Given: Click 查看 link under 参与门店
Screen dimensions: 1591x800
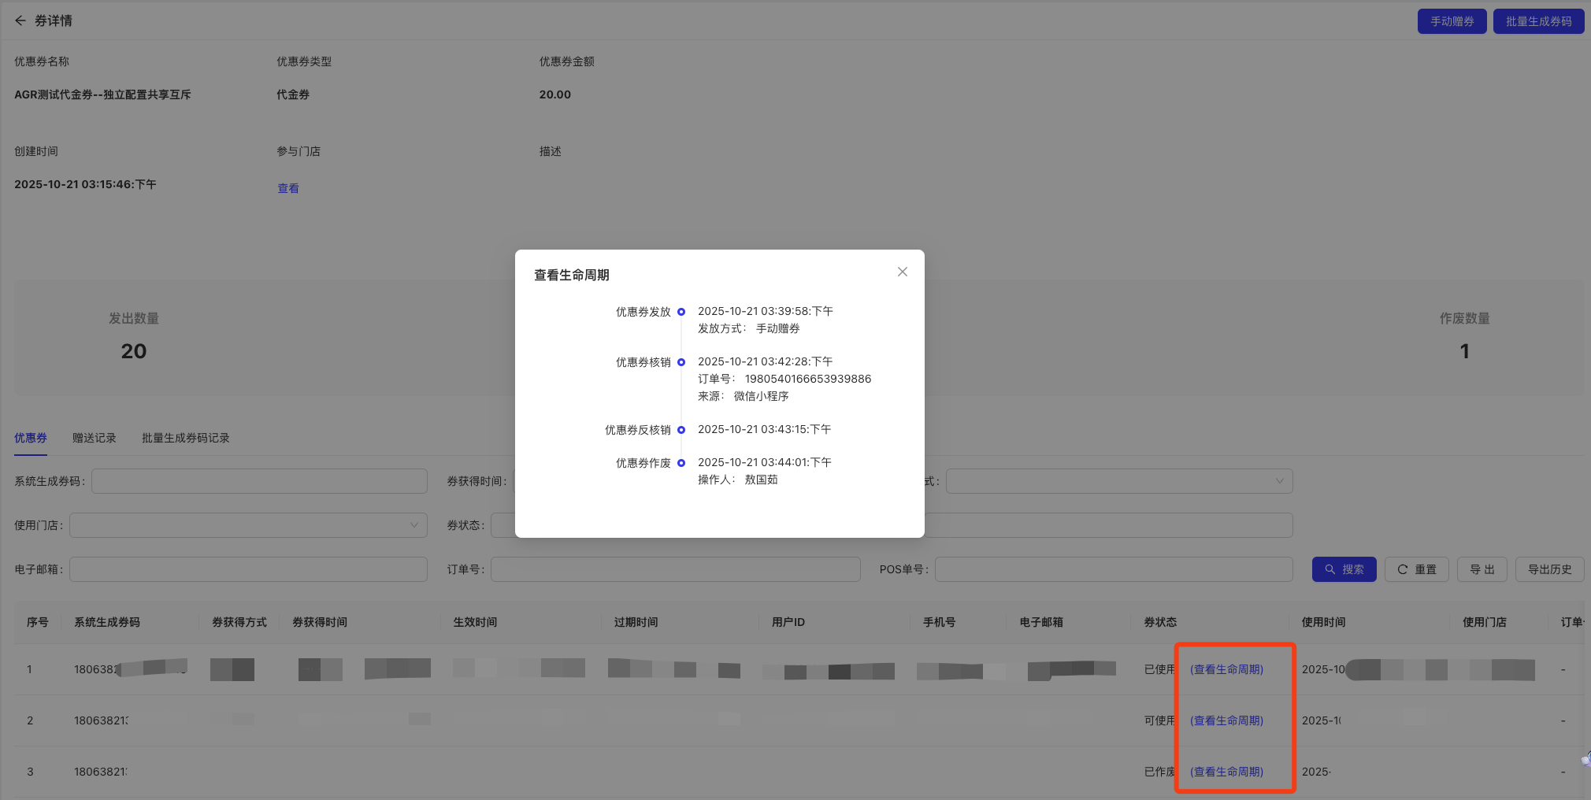Looking at the screenshot, I should point(288,188).
